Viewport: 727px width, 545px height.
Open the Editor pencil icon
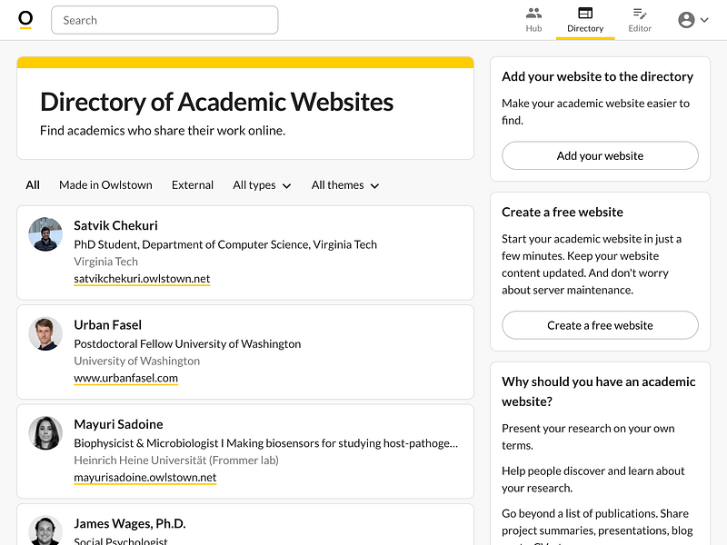click(x=640, y=14)
